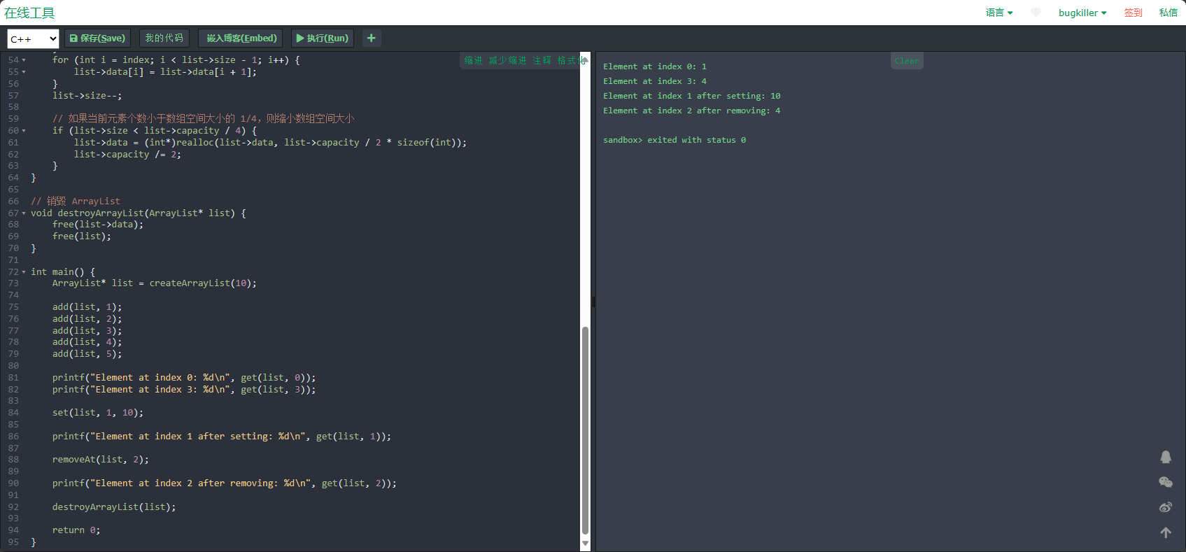Click code line 'set(list, 1, 10);'
This screenshot has height=552, width=1186.
[97, 413]
